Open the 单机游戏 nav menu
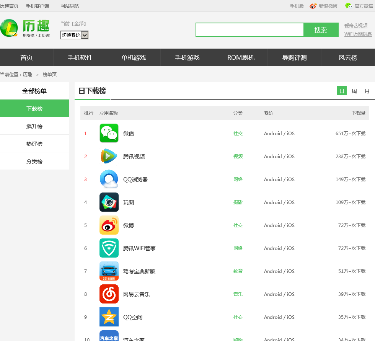375x341 pixels. coord(134,57)
